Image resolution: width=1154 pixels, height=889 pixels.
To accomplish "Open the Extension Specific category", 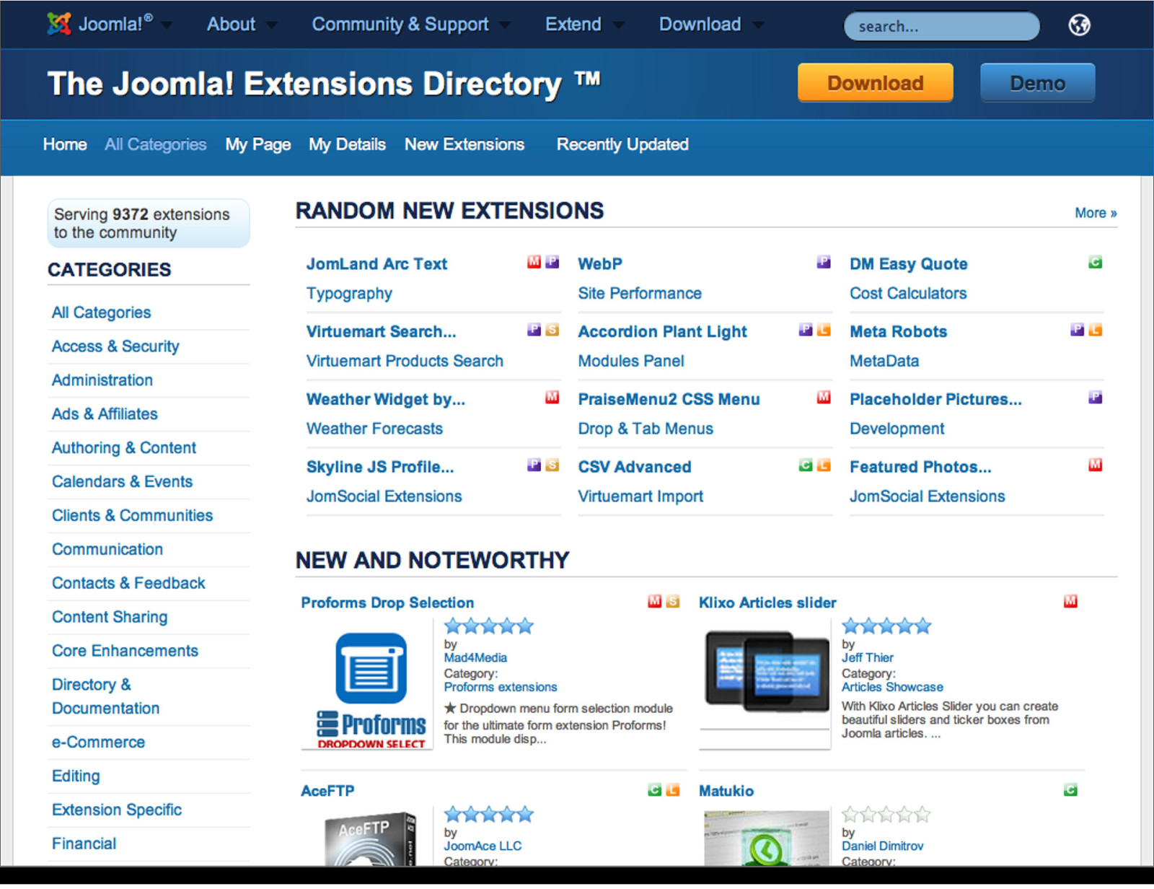I will (117, 810).
